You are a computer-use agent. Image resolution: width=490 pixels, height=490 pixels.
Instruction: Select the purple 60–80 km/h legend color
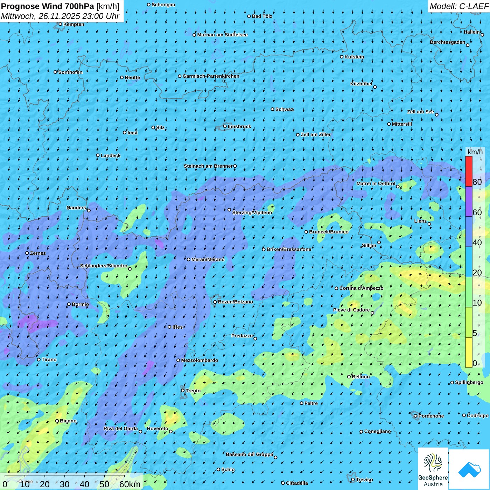coord(469,202)
